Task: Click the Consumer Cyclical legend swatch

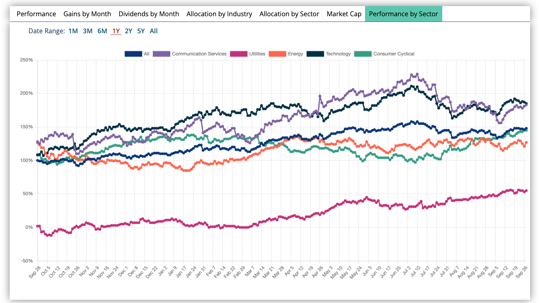Action: click(x=363, y=54)
